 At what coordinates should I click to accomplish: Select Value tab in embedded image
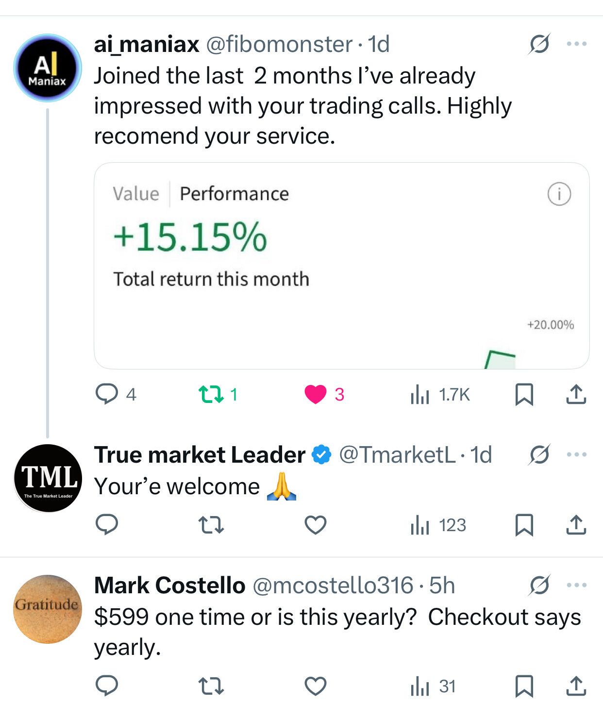(136, 194)
